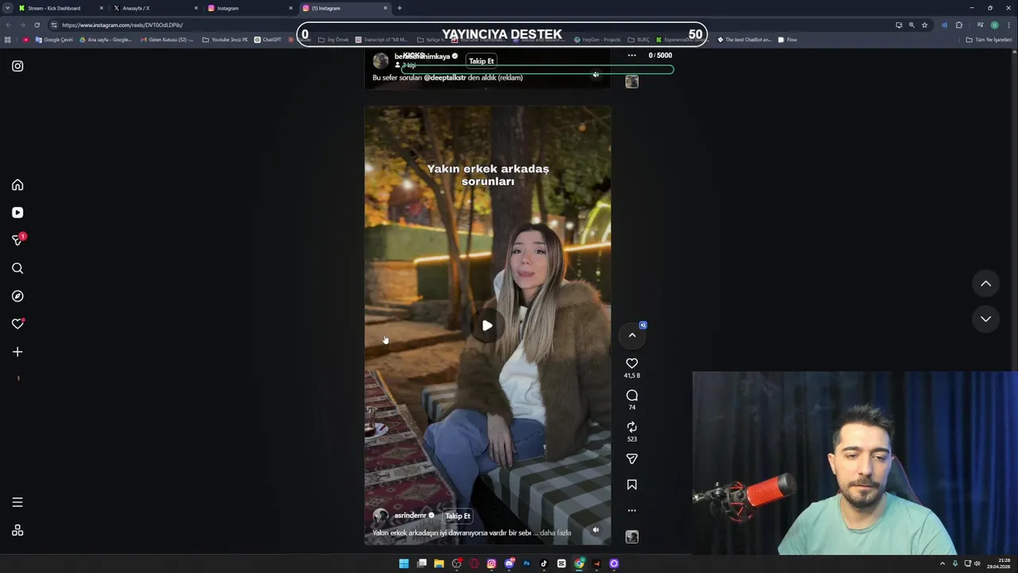Bookmark this page with star icon
This screenshot has height=573, width=1018.
pyautogui.click(x=924, y=25)
